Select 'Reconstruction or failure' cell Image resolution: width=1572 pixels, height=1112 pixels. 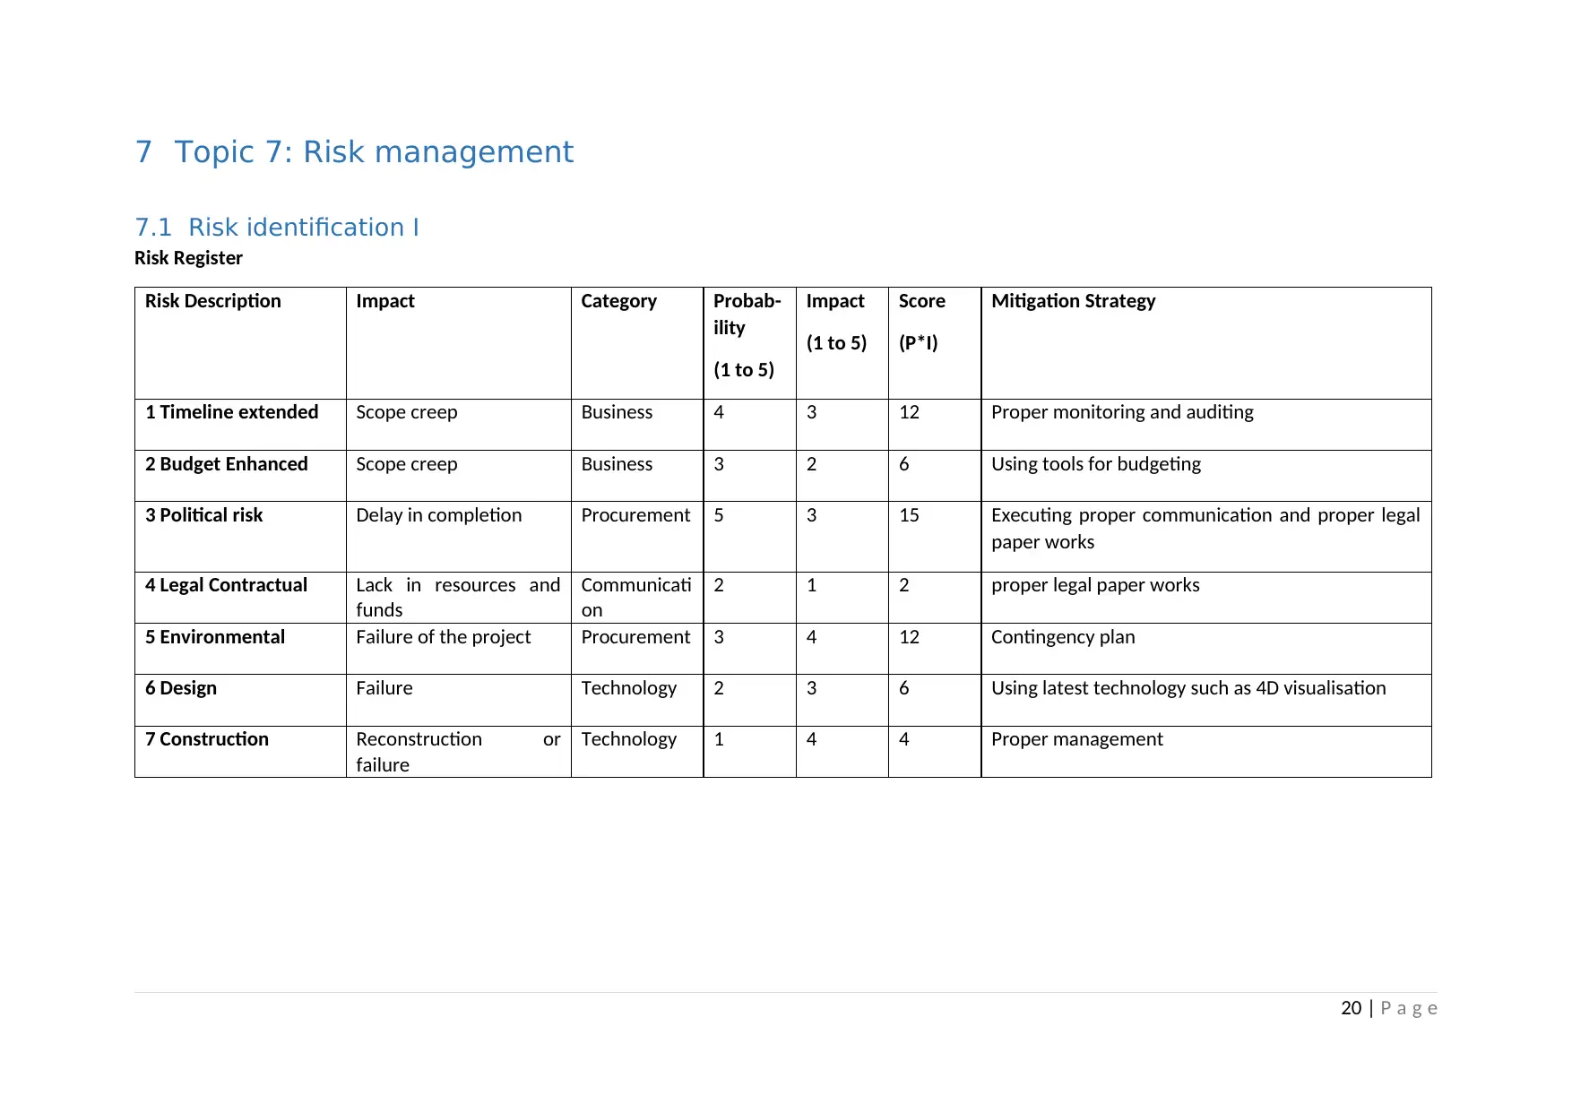(x=458, y=752)
